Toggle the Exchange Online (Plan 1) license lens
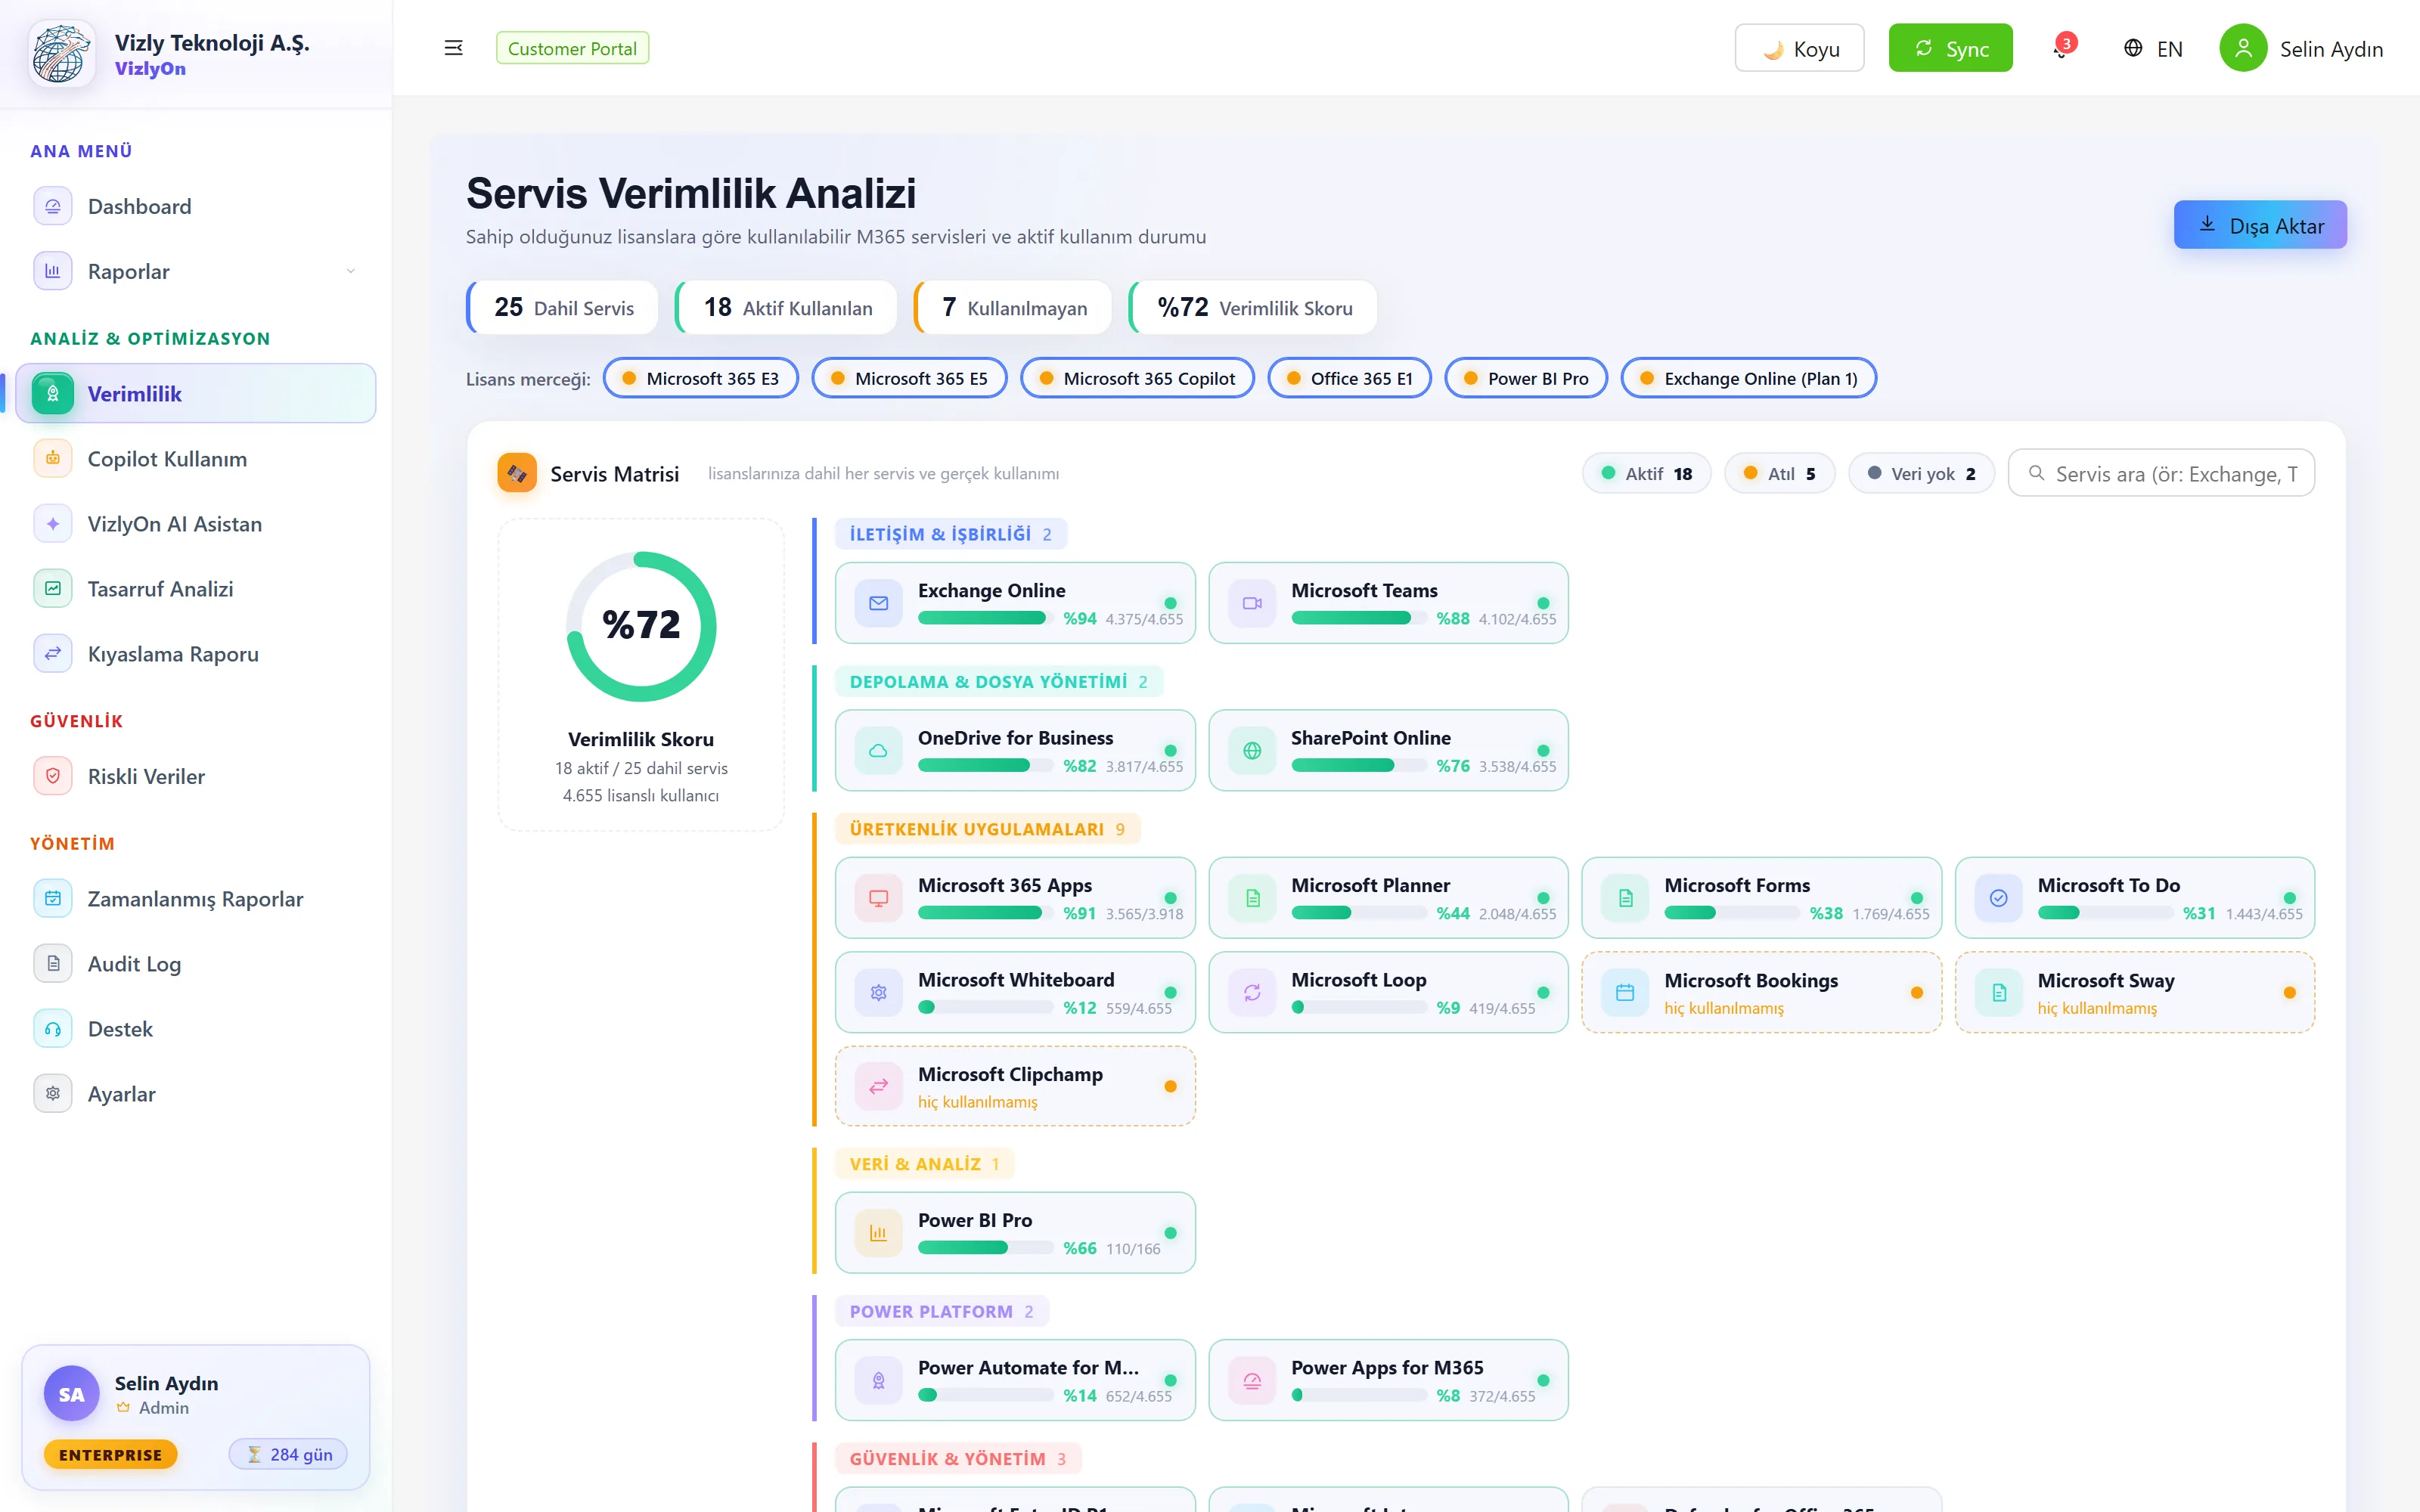This screenshot has width=2420, height=1512. 1748,378
